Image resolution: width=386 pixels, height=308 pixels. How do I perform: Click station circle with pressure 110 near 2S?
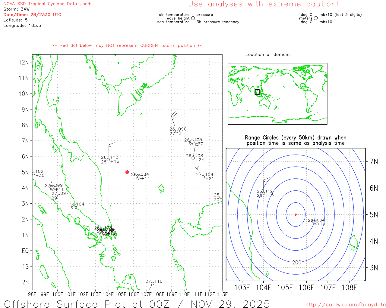[x=153, y=284]
